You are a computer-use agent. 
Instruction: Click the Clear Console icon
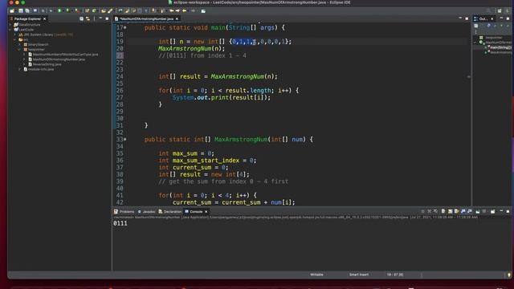[443, 211]
